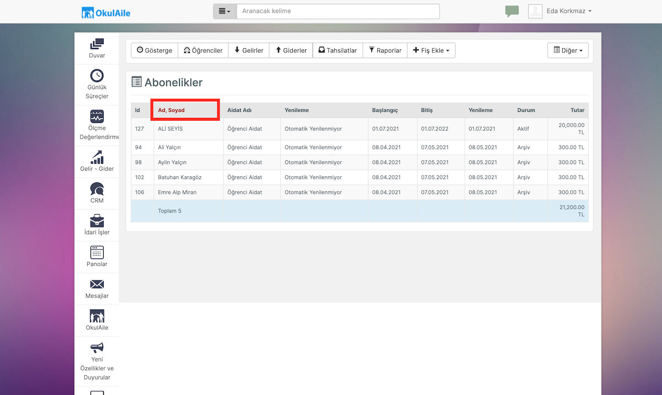This screenshot has height=395, width=662.
Task: Click the search field Aranacak kelime
Action: pyautogui.click(x=338, y=11)
